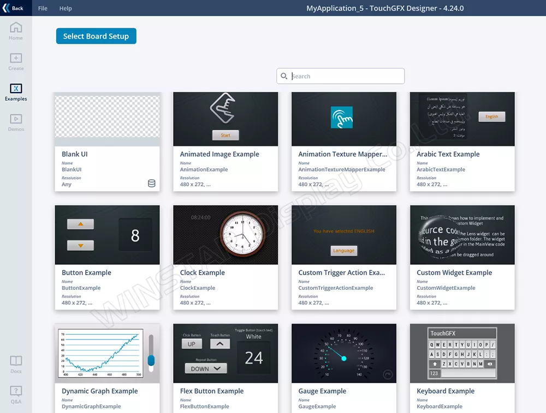Pick the Arabic Text Example thumbnail

coord(462,119)
